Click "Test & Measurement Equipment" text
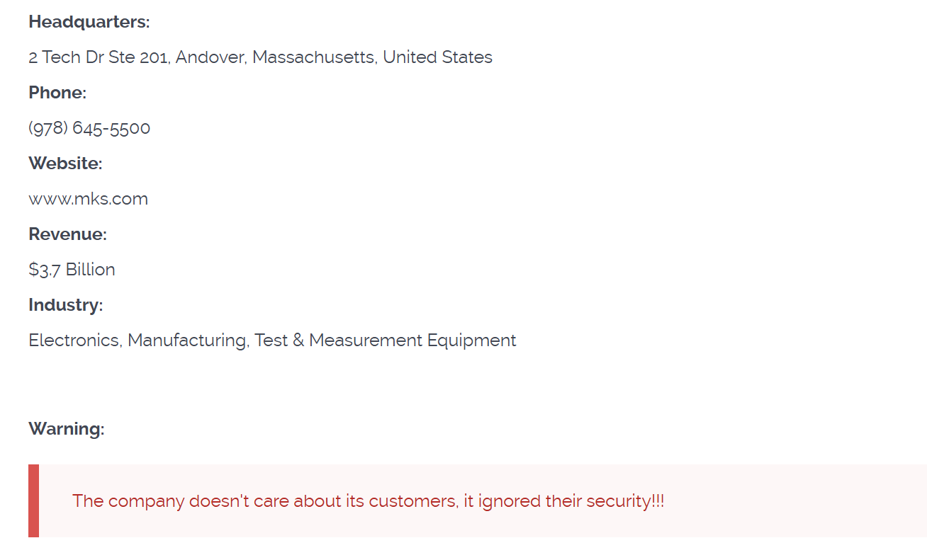Image resolution: width=927 pixels, height=555 pixels. pyautogui.click(x=385, y=341)
